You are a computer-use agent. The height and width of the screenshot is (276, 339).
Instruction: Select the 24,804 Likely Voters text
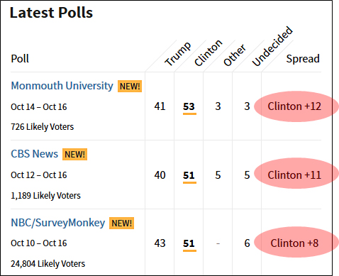[48, 264]
